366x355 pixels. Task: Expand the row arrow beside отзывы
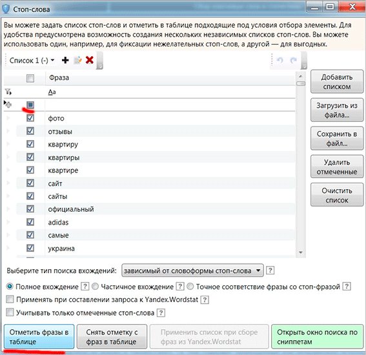[8, 131]
